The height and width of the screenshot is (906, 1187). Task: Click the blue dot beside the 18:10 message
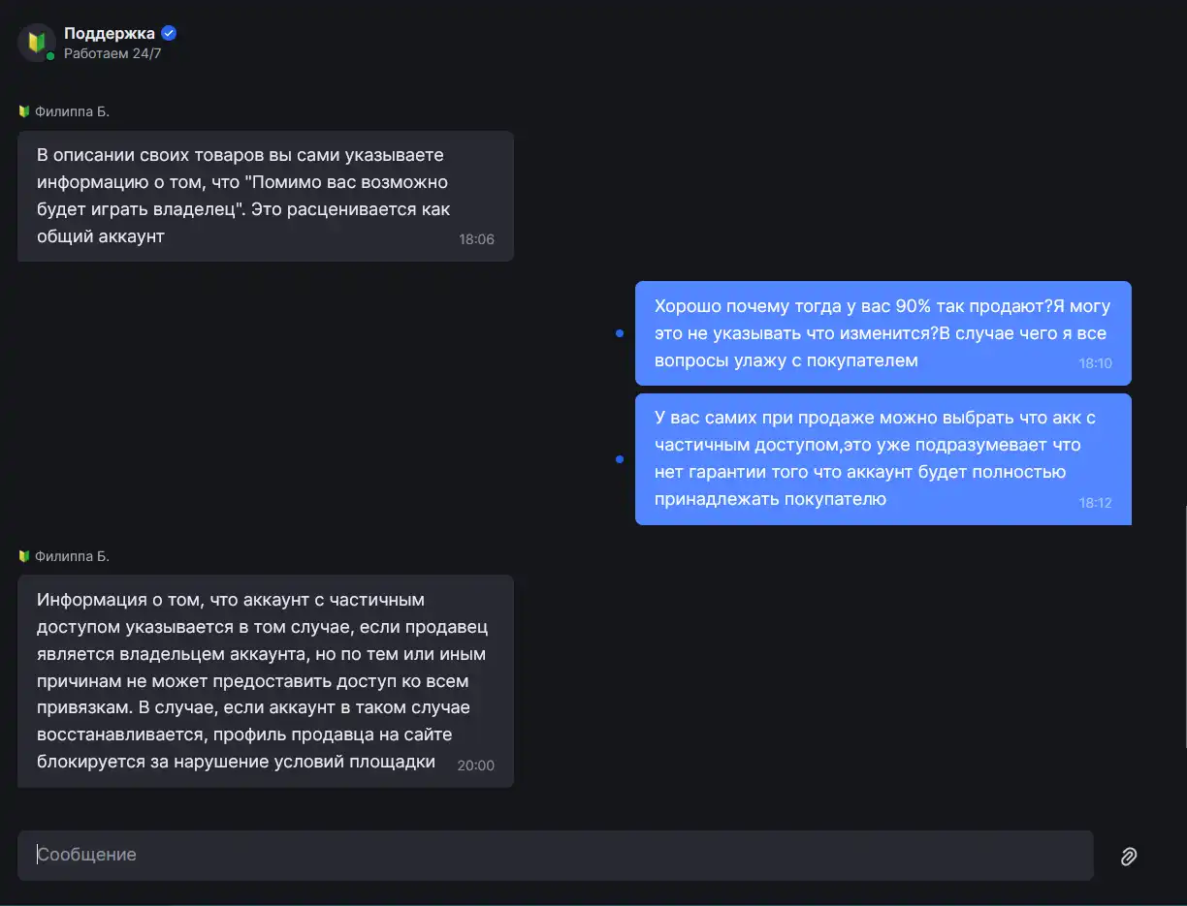(x=620, y=333)
